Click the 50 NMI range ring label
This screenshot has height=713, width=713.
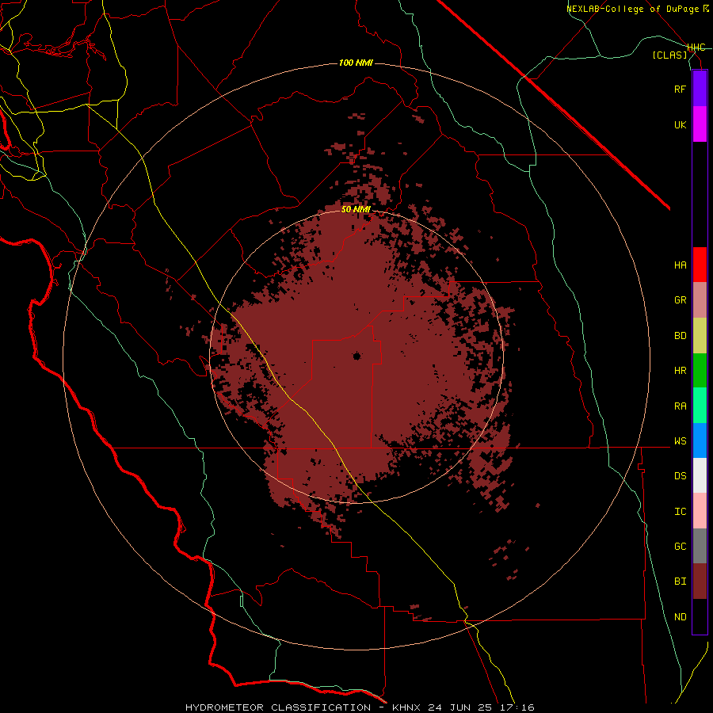pyautogui.click(x=356, y=209)
